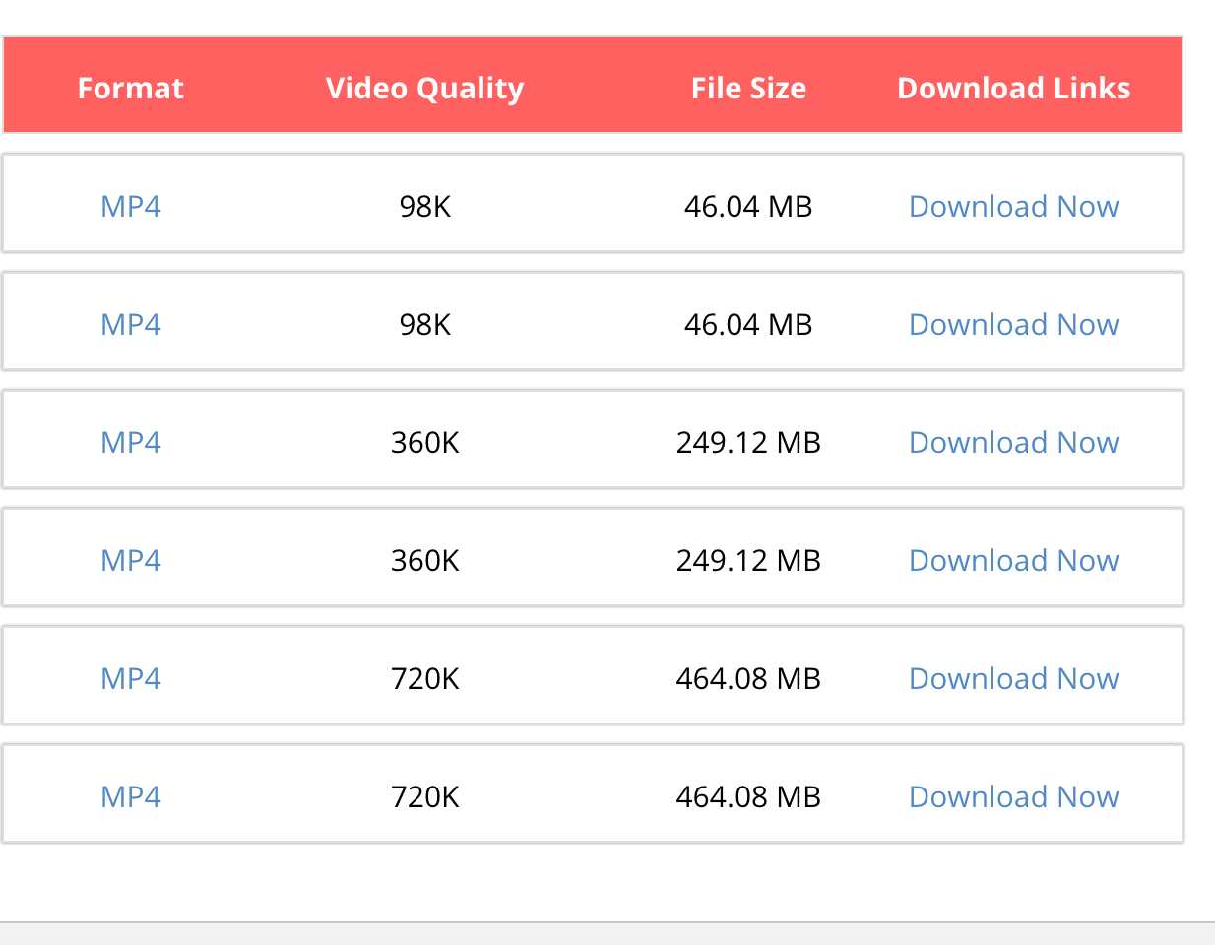The width and height of the screenshot is (1215, 945).
Task: Click the 46.04 MB size in the first row
Action: 748,207
